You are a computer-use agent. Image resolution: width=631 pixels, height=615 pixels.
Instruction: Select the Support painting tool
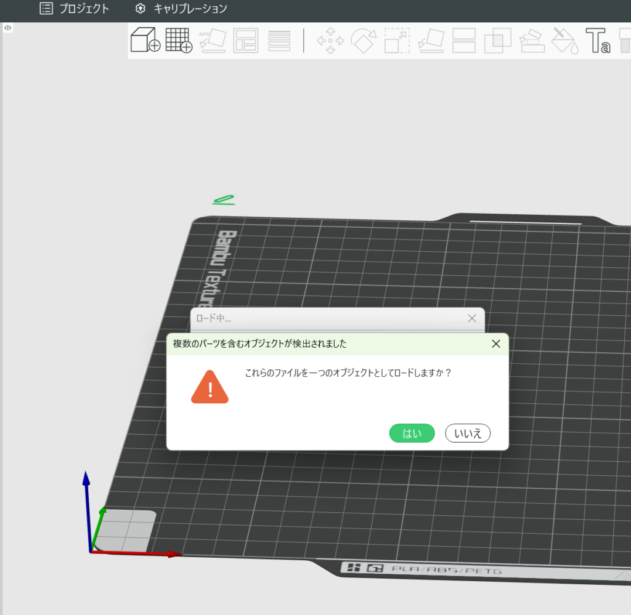(x=531, y=40)
